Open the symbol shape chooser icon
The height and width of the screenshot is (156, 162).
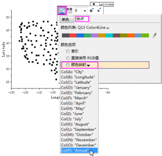69,11
